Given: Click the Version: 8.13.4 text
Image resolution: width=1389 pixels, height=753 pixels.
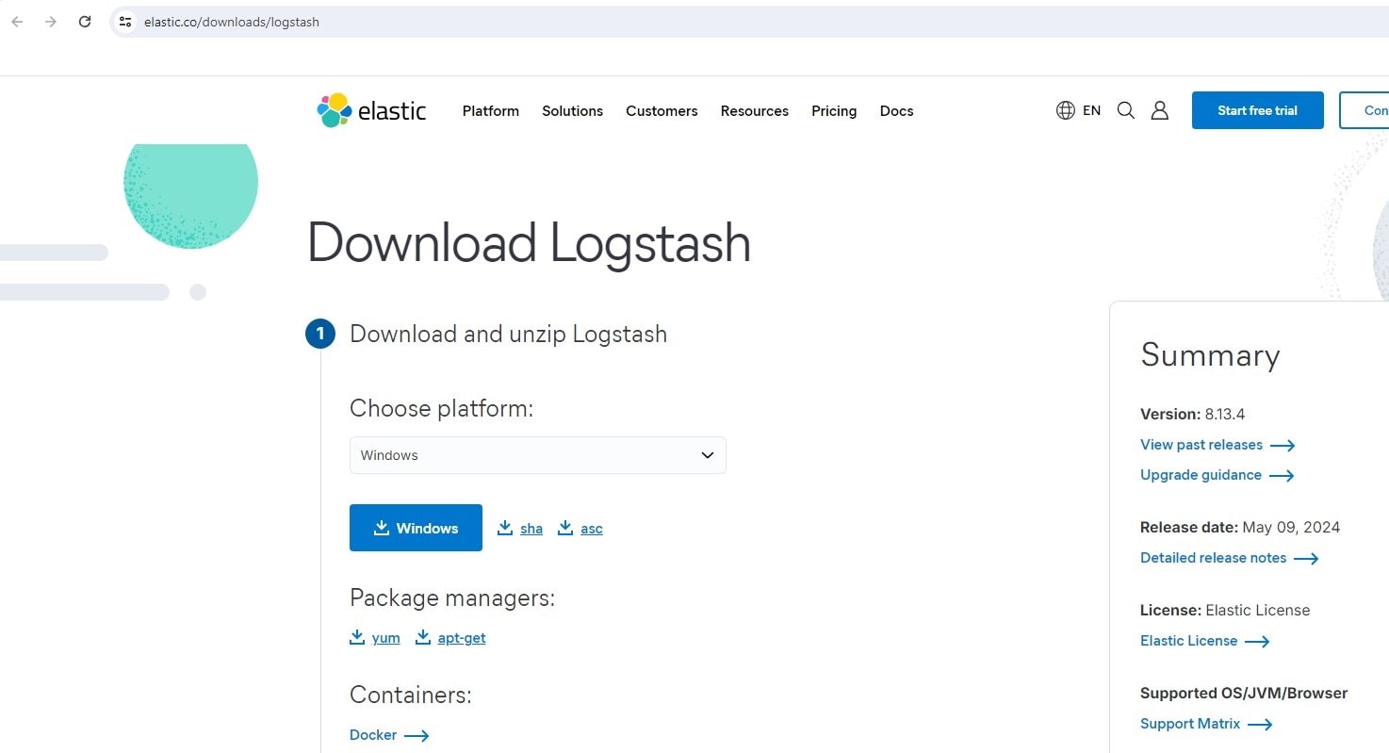Looking at the screenshot, I should (1192, 414).
